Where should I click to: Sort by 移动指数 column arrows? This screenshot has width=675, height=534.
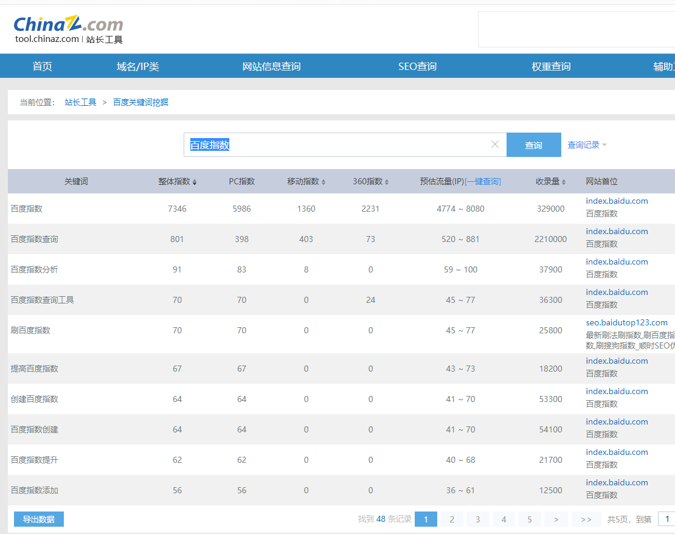tap(324, 182)
